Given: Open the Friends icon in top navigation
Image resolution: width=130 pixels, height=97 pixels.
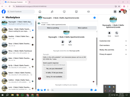Looking at the screenshot, I should pos(52,12).
